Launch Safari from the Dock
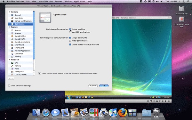 pos(46,113)
